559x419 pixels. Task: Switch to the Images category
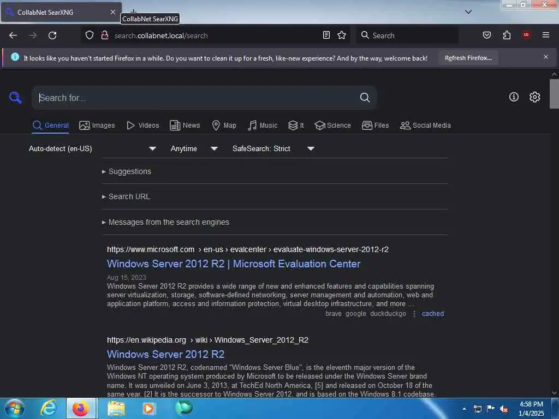click(x=97, y=125)
